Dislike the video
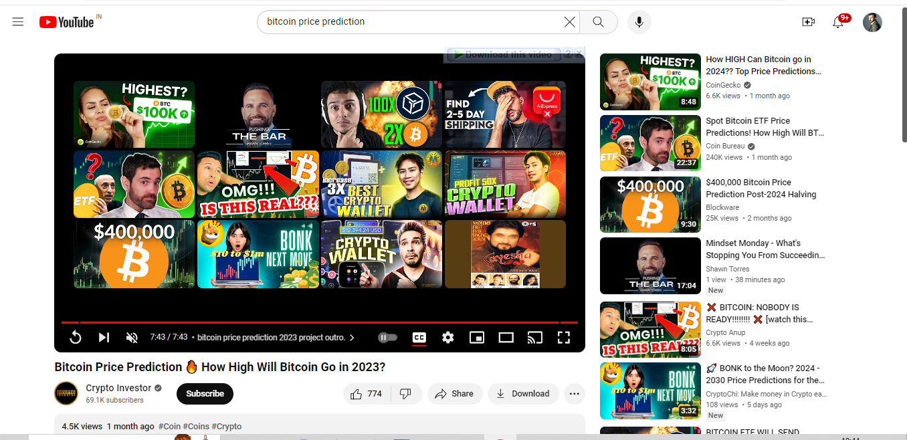The width and height of the screenshot is (907, 440). click(405, 394)
